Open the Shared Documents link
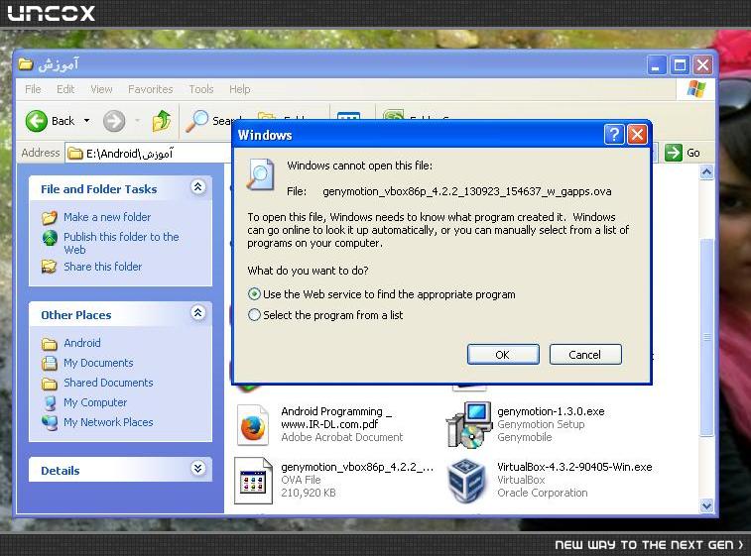 109,383
